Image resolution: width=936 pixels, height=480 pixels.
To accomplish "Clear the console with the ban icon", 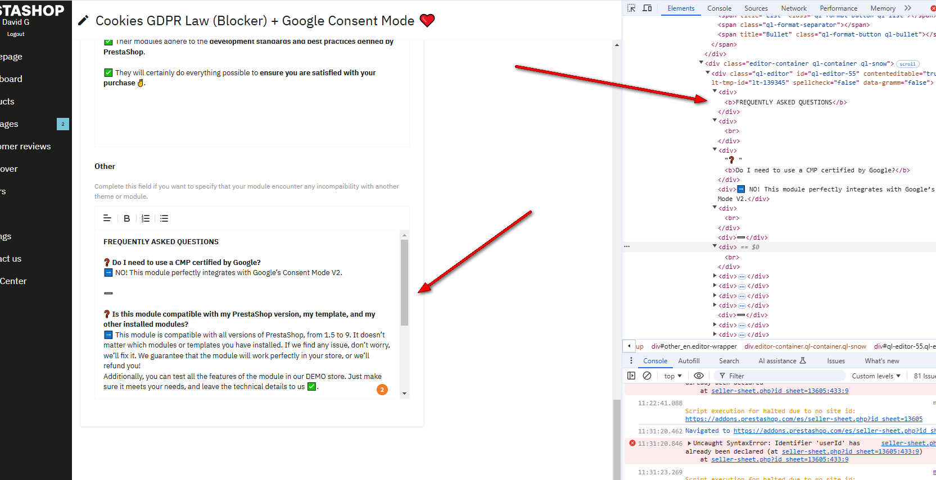I will click(x=647, y=376).
